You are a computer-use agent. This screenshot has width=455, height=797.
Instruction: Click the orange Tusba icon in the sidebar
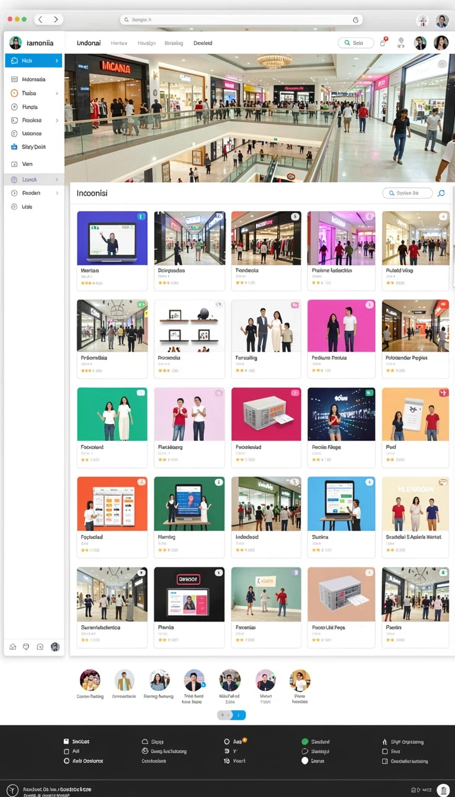(15, 93)
